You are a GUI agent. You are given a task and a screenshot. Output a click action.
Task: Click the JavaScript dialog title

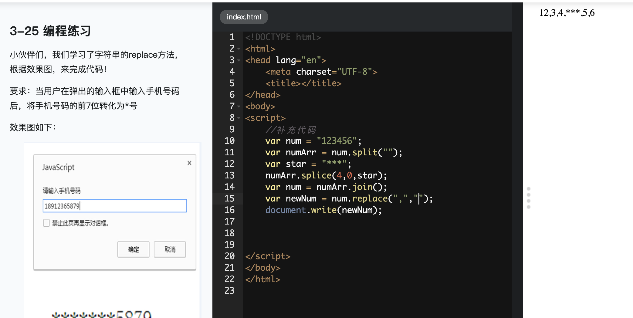click(58, 167)
